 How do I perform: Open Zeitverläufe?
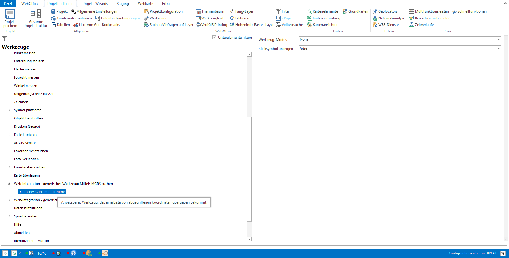tap(422, 25)
